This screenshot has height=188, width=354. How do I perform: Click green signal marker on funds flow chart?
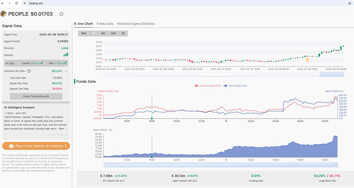tap(152, 118)
